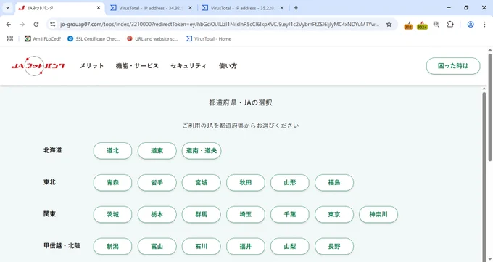Open the apps grid in bookmarks bar

10,38
